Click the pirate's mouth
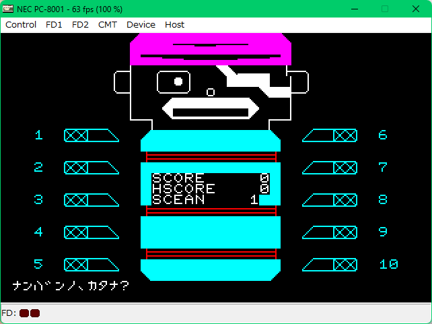Screen dimensions: 432x324 tap(211, 108)
